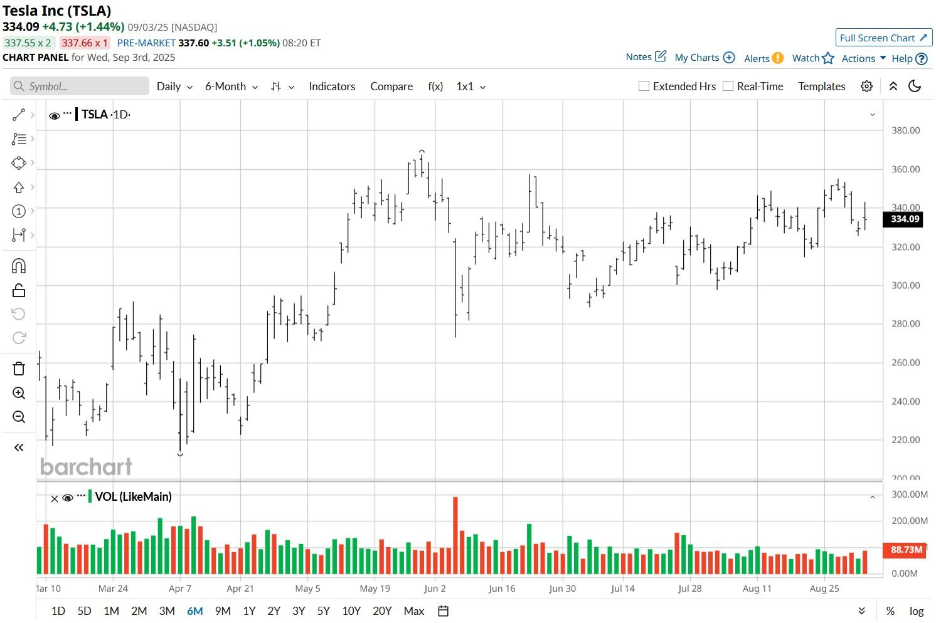Undo the last chart action
The width and height of the screenshot is (936, 623).
(19, 314)
